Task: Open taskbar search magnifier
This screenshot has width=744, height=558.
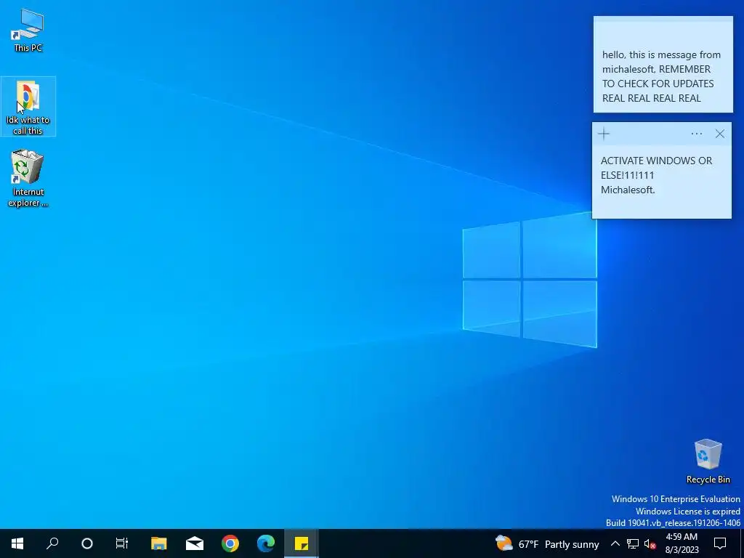Action: 52,543
